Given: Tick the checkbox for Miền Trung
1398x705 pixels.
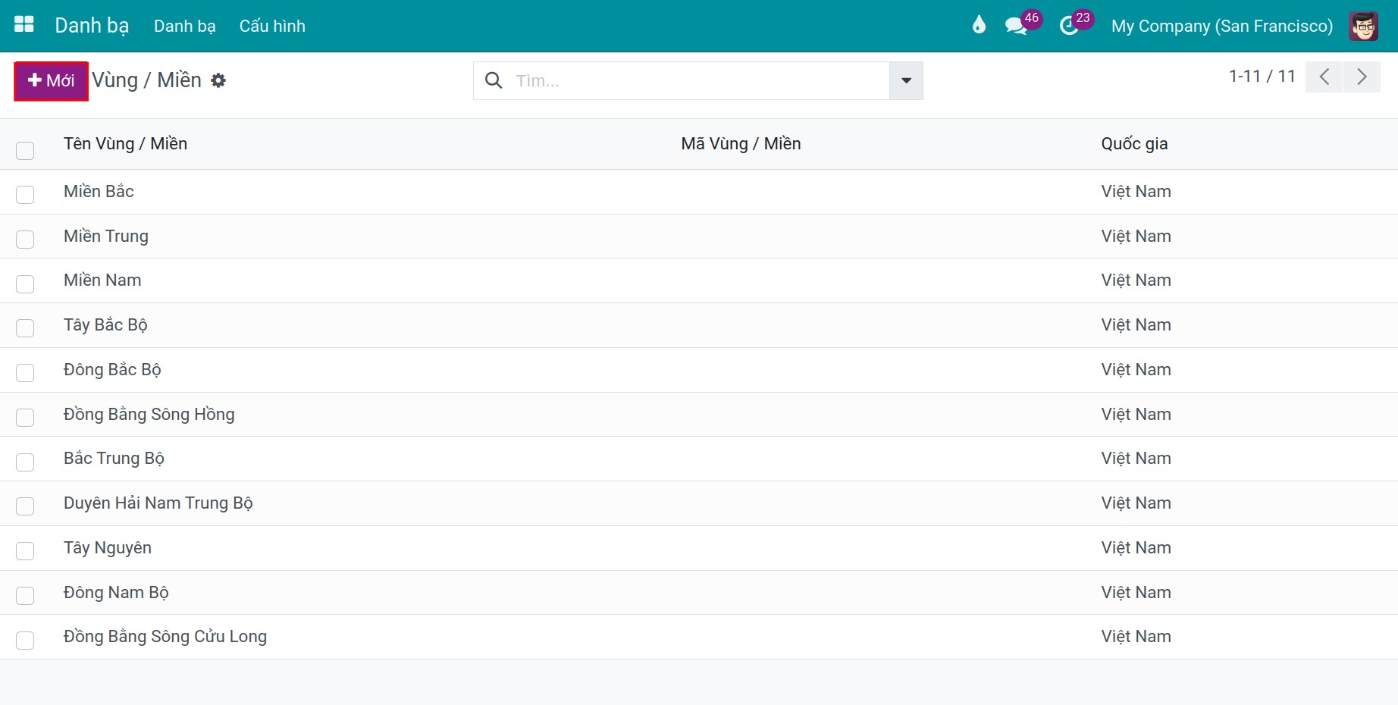Looking at the screenshot, I should [25, 239].
